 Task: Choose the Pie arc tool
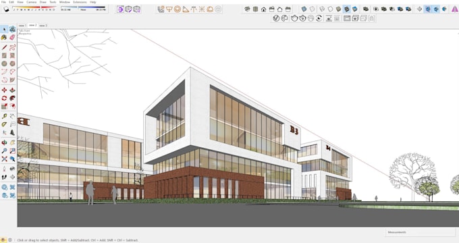click(x=12, y=80)
